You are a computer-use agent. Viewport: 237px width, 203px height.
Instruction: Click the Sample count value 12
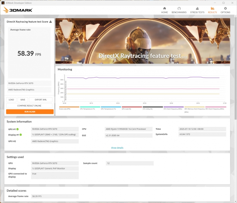pos(130,163)
